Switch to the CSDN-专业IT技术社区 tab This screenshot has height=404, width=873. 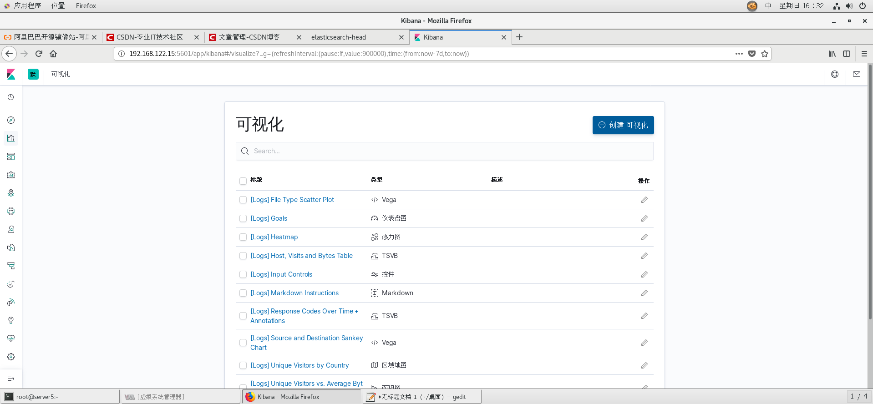tap(153, 37)
